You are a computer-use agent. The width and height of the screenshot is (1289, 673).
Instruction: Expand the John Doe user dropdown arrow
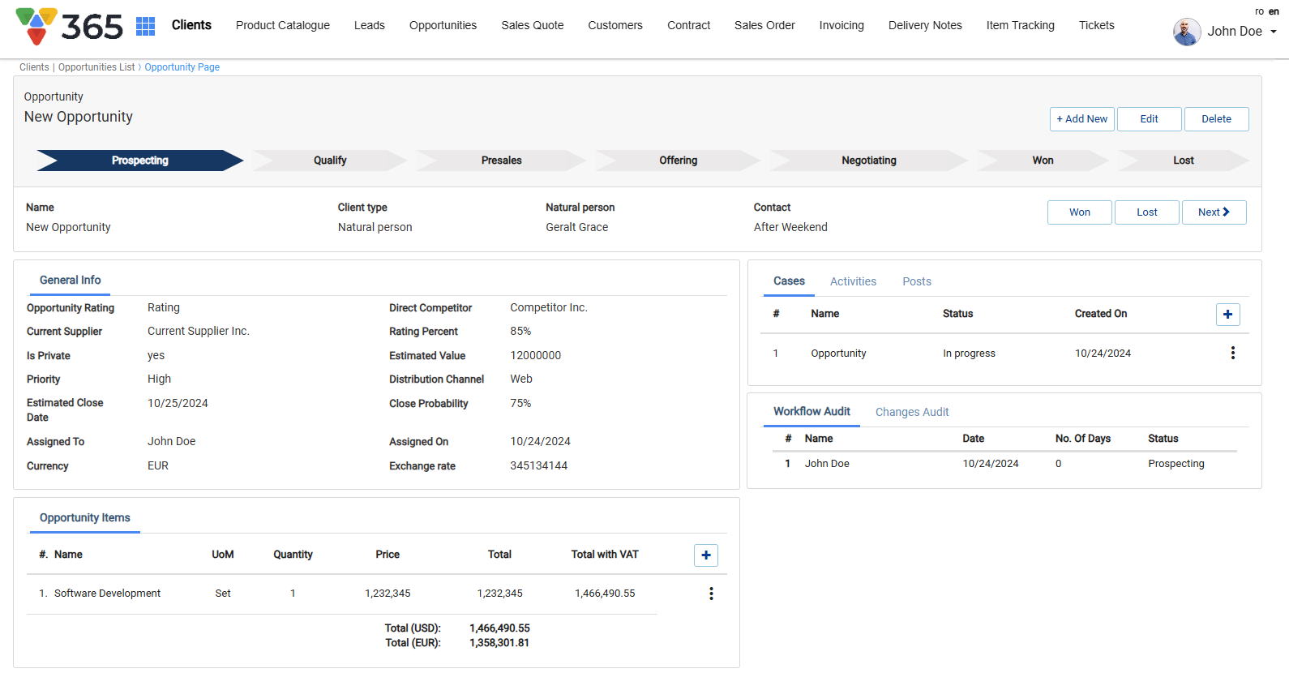tap(1274, 32)
